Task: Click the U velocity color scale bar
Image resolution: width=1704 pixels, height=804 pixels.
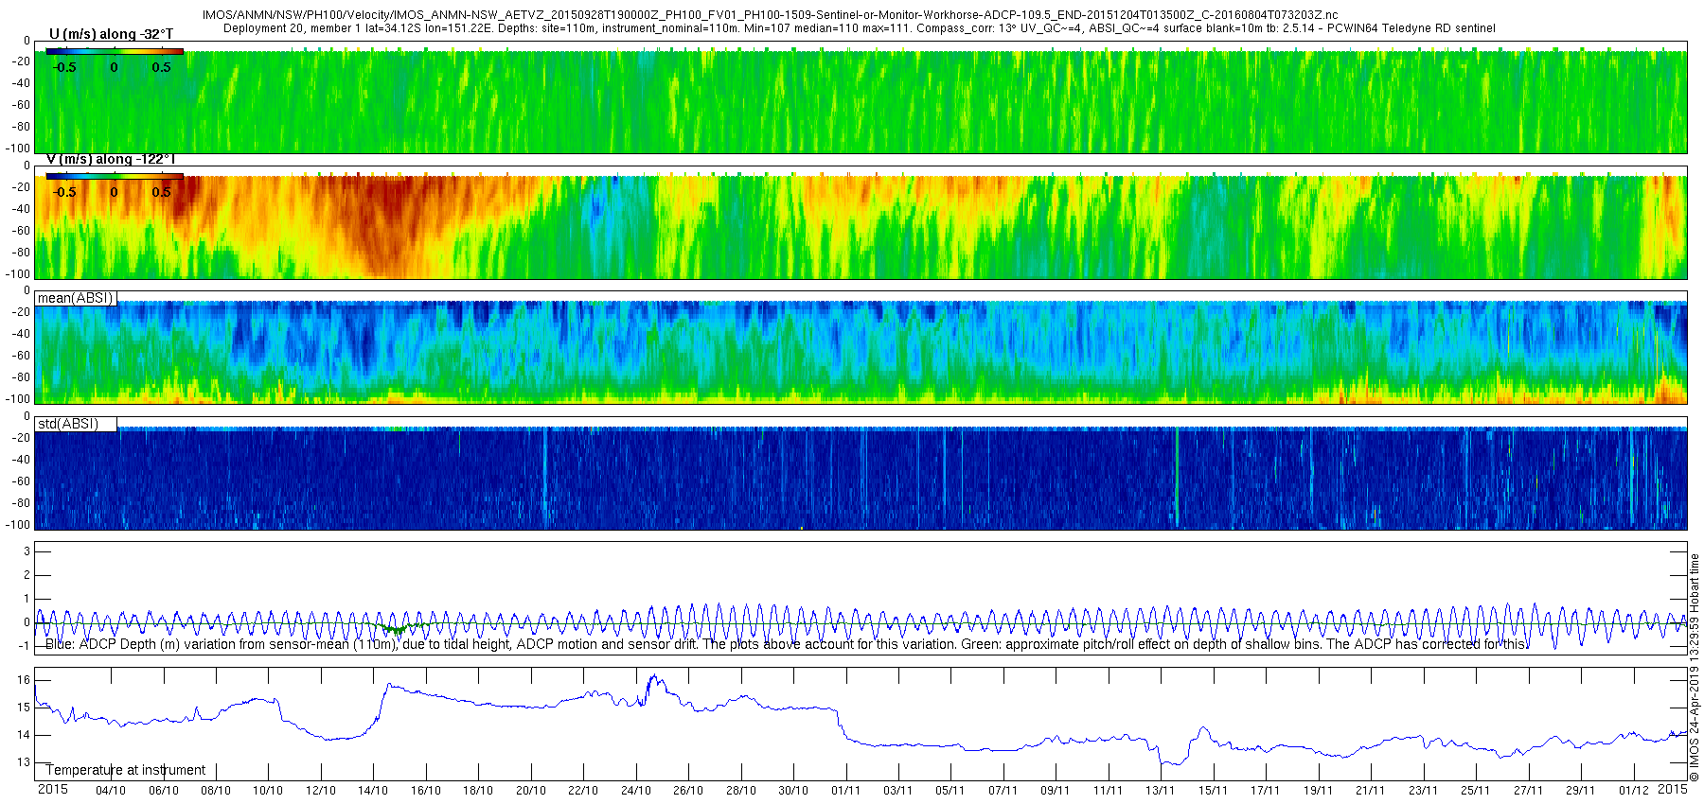Action: coord(115,51)
